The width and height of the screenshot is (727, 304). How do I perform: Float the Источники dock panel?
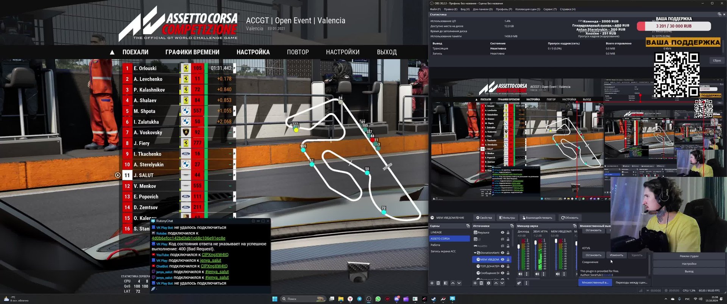click(x=512, y=226)
